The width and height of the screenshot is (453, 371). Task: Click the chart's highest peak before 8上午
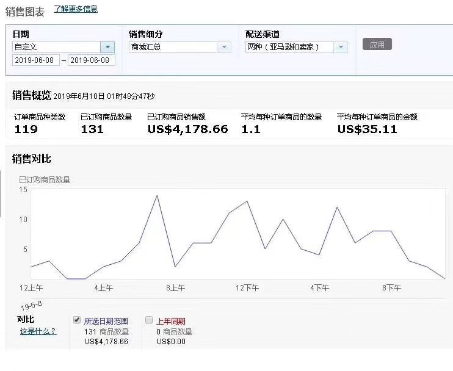click(x=157, y=196)
